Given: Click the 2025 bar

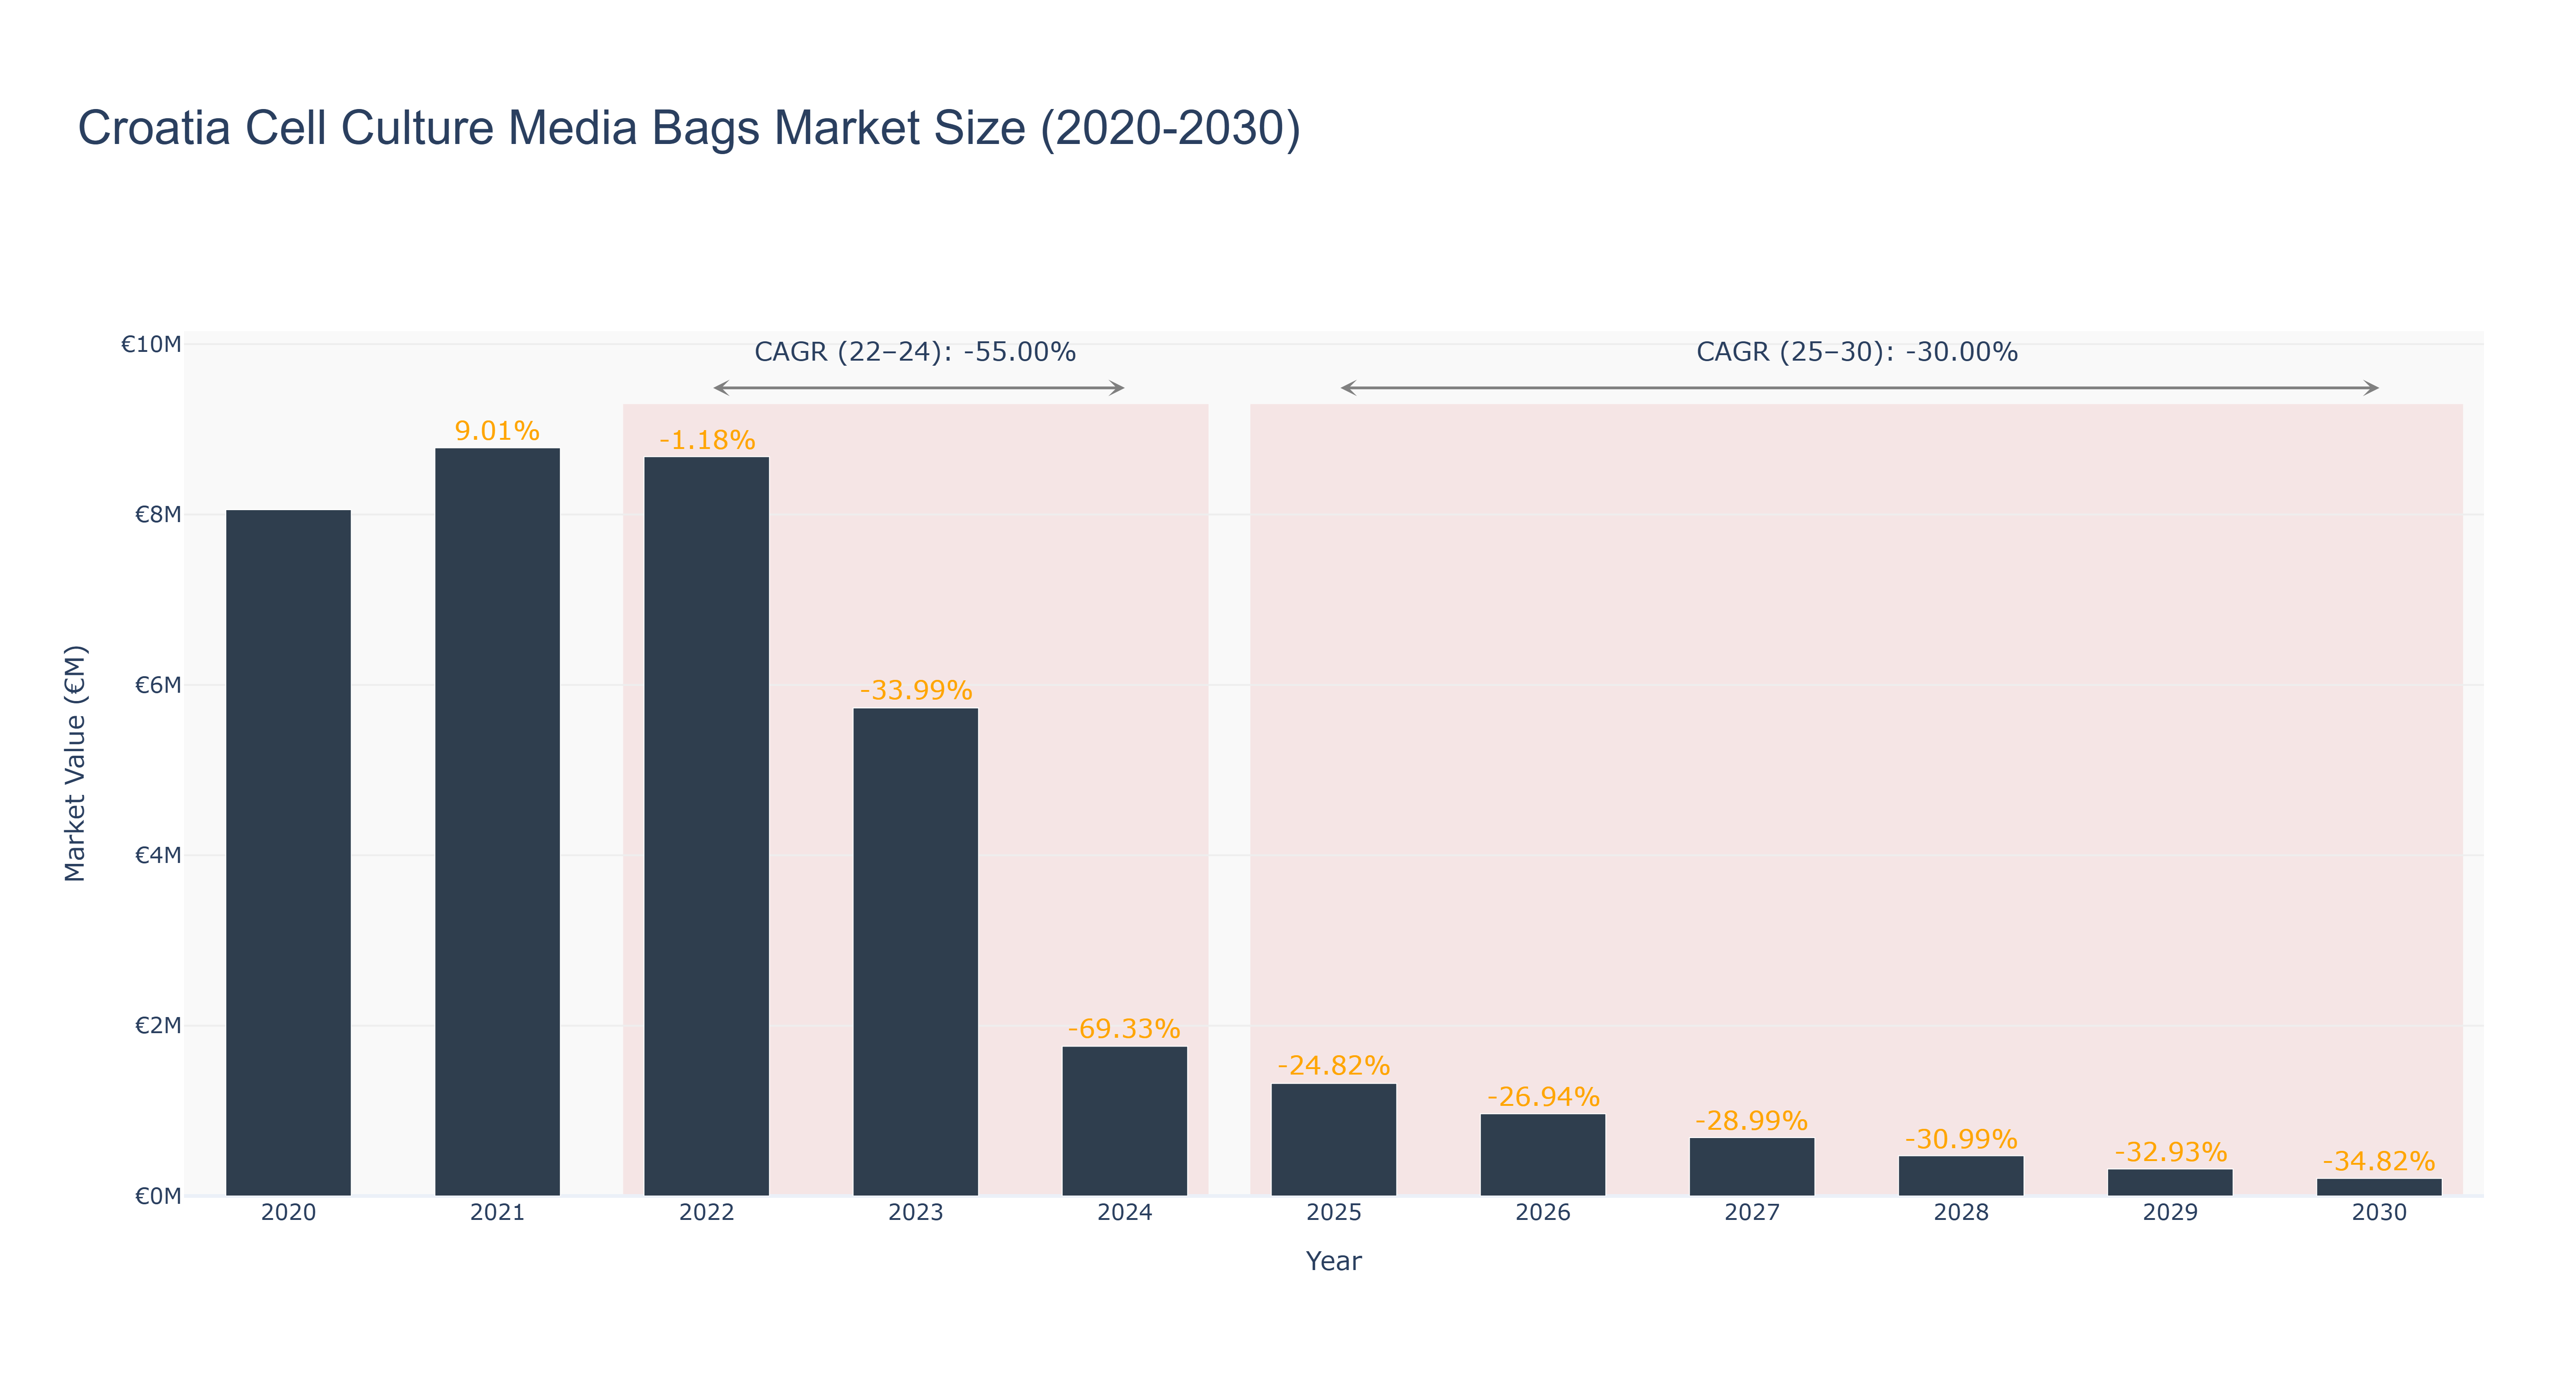Looking at the screenshot, I should click(1333, 1140).
